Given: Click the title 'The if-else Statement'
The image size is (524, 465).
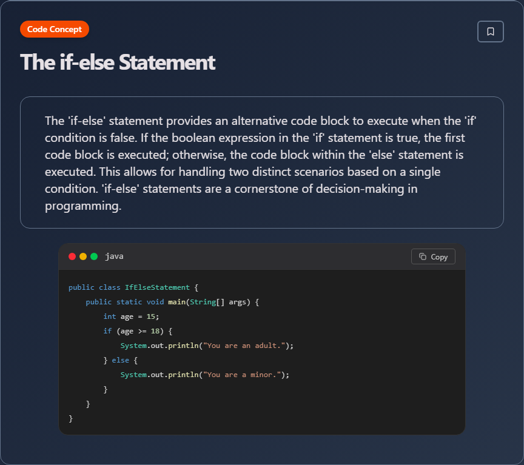Looking at the screenshot, I should [x=118, y=62].
